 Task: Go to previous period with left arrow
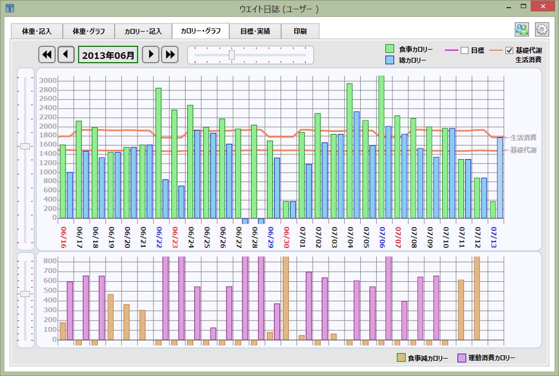(x=66, y=55)
